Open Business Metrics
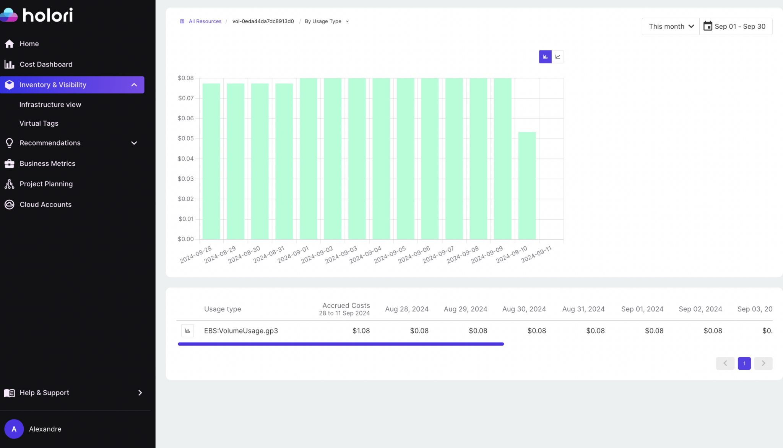The height and width of the screenshot is (448, 783). click(x=47, y=163)
